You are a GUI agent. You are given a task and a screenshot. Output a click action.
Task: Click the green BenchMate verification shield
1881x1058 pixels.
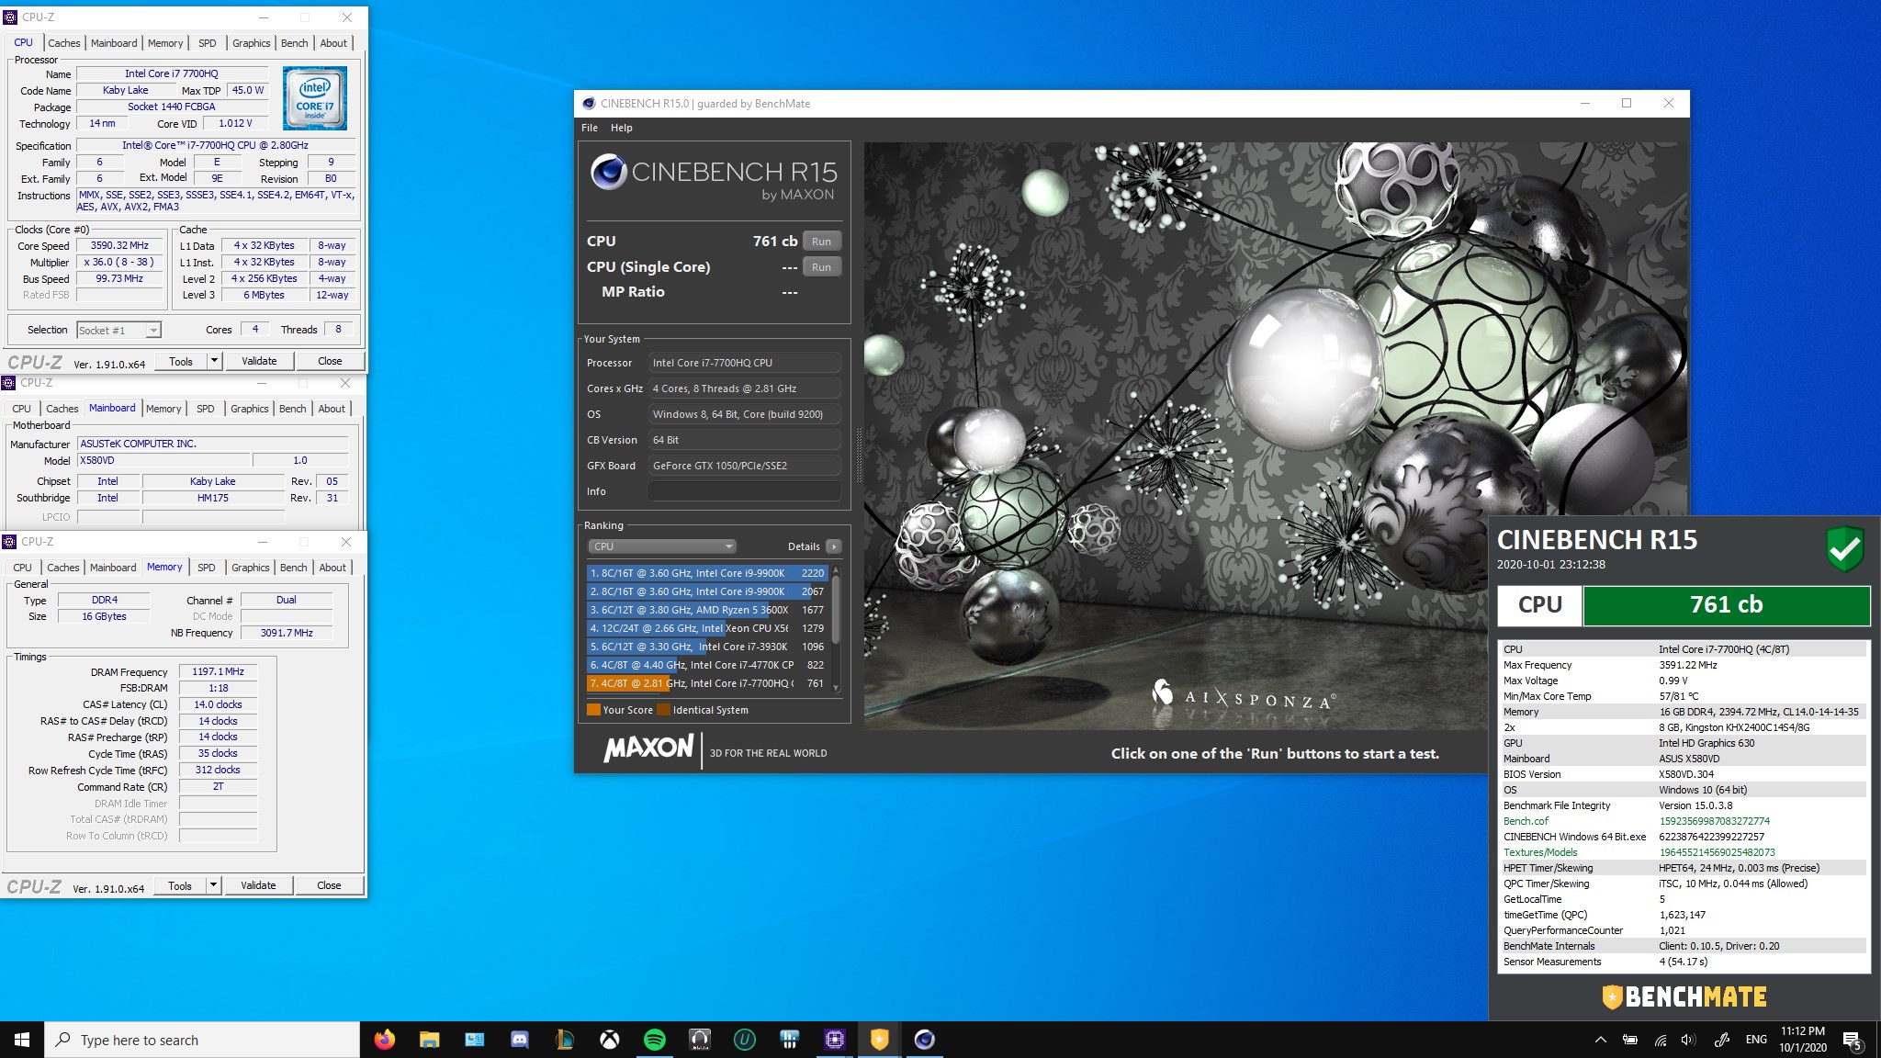(1844, 548)
